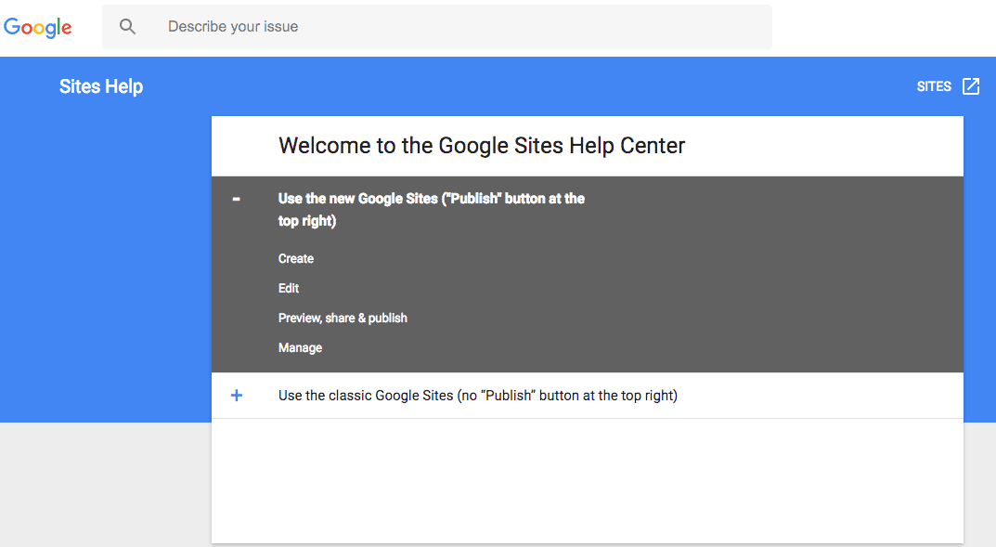Open the Edit help topic

[x=289, y=289]
